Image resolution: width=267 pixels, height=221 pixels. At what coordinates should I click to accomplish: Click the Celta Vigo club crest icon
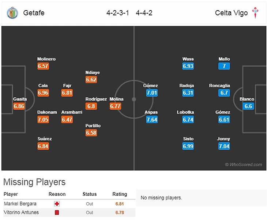(255, 13)
